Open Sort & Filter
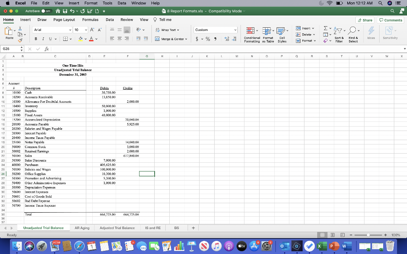 coord(339,35)
